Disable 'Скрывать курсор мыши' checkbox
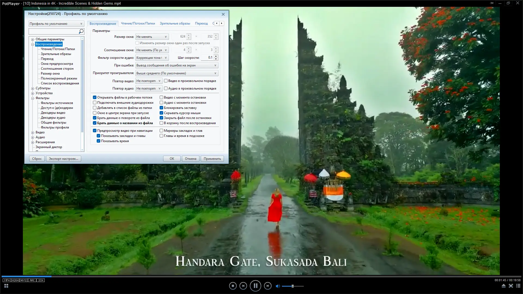The height and width of the screenshot is (294, 523). click(161, 113)
